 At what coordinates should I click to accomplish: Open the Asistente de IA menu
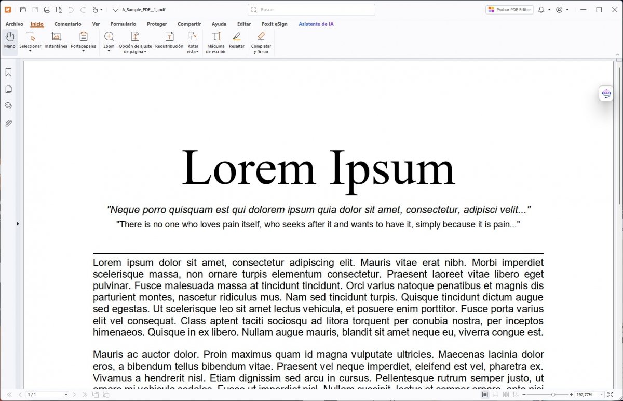click(316, 24)
